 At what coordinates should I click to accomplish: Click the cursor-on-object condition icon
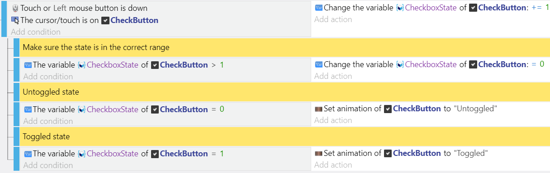(15, 20)
